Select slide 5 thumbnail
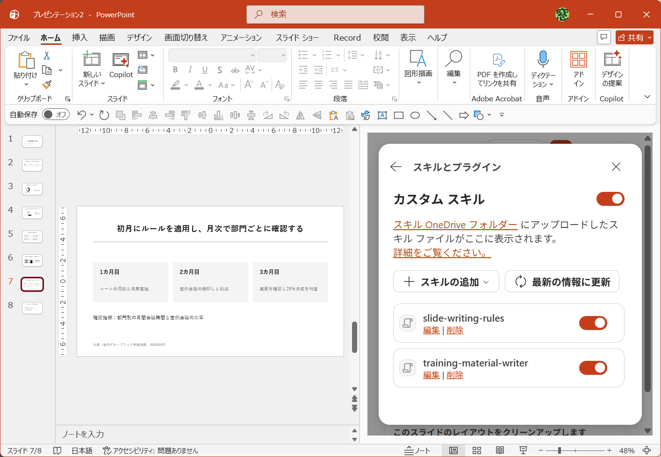The image size is (661, 457). click(x=32, y=237)
